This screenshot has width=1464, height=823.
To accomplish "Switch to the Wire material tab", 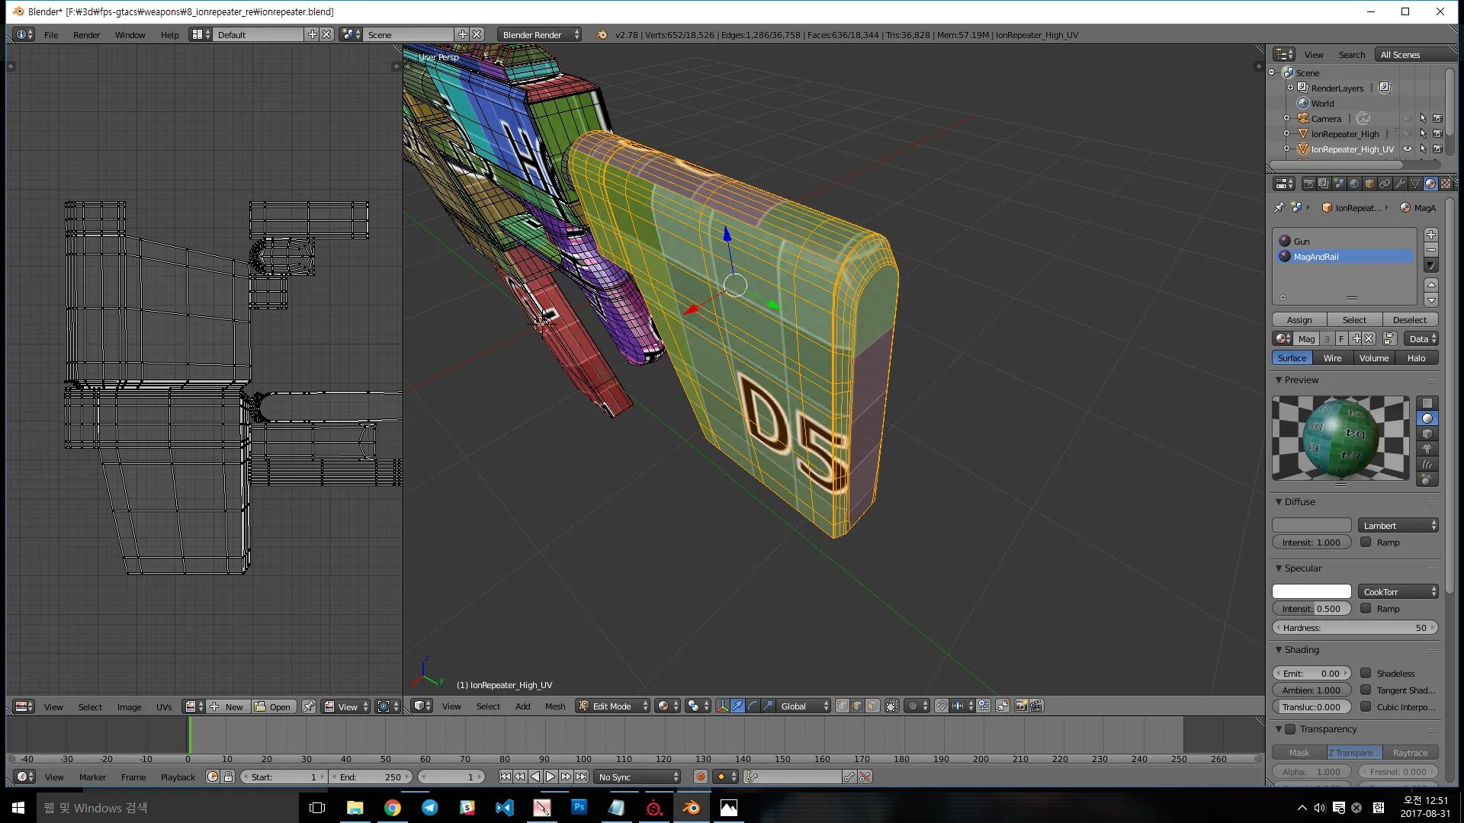I will [x=1332, y=358].
